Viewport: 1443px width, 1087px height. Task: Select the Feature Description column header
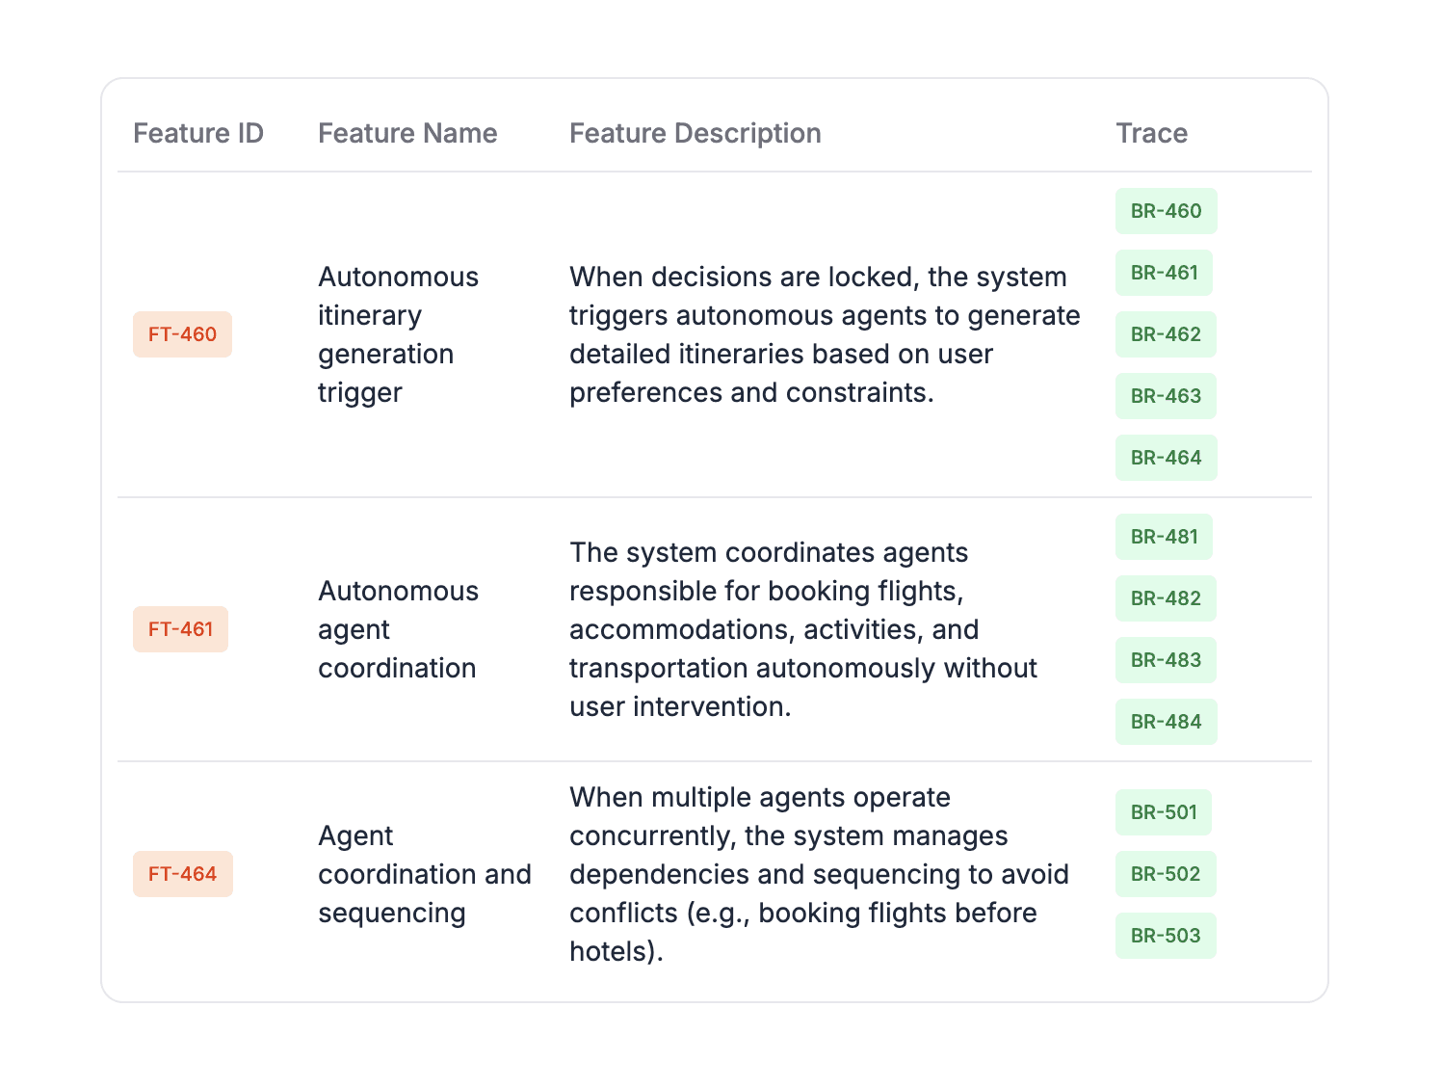click(x=695, y=133)
